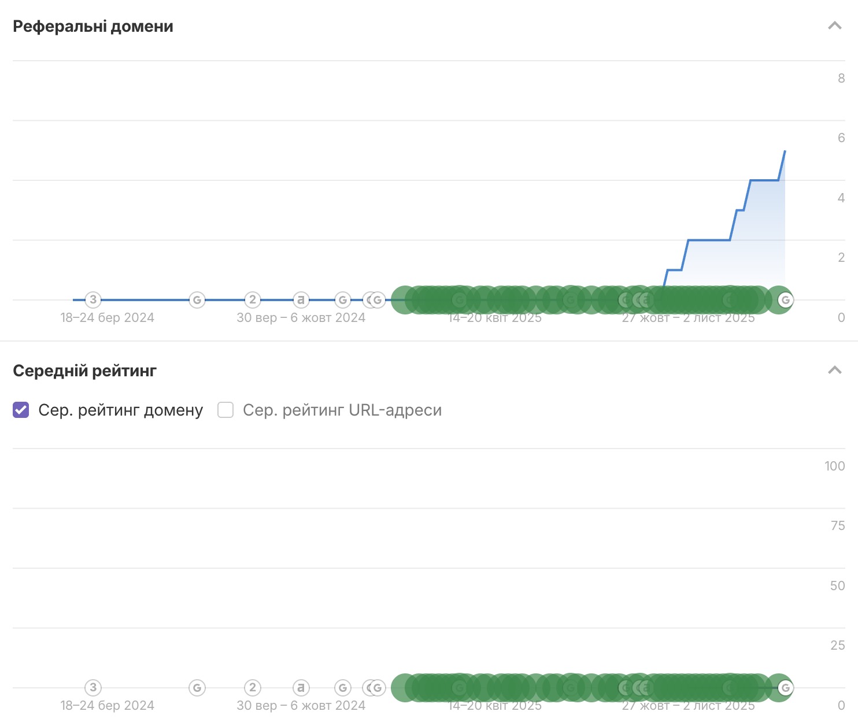Enable Сер. рейтинг URL-адреси checkbox
This screenshot has height=726, width=858.
click(225, 410)
